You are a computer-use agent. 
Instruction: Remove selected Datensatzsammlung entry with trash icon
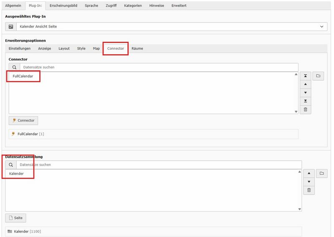click(x=309, y=190)
